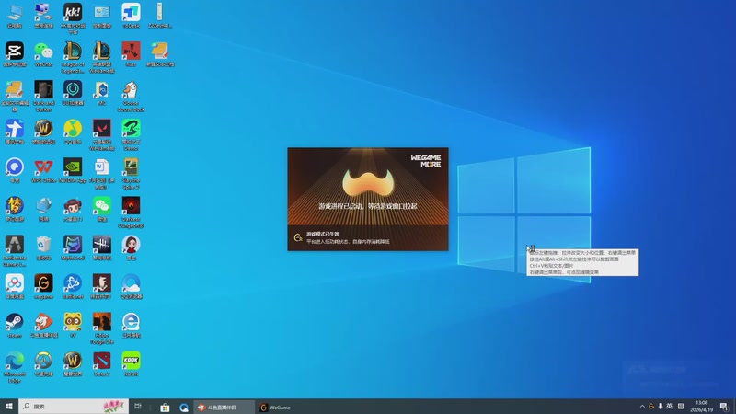Viewport: 736px width, 414px height.
Task: Open the wegame desktop shortcut
Action: (43, 286)
